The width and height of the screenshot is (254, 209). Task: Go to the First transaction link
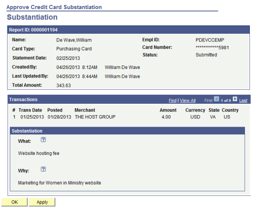click(x=209, y=100)
